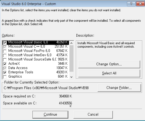The height and width of the screenshot is (121, 145).
Task: Click the 10047 K size value
Action: pos(62,68)
